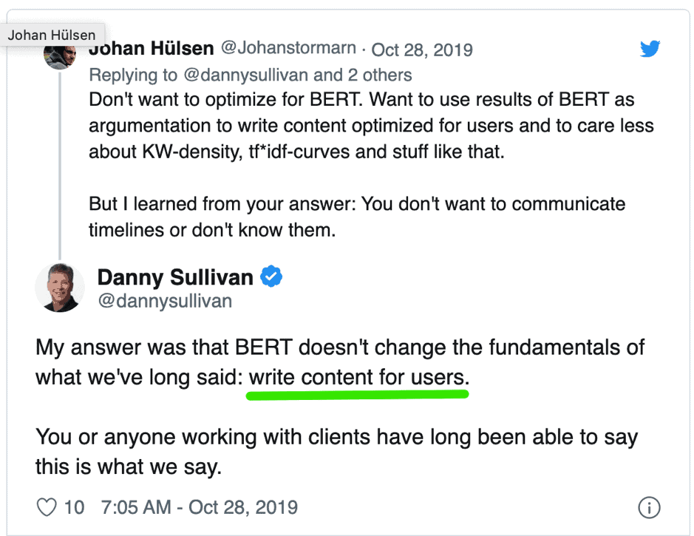Open the Danny Sullivan display name
This screenshot has height=536, width=694.
point(175,277)
